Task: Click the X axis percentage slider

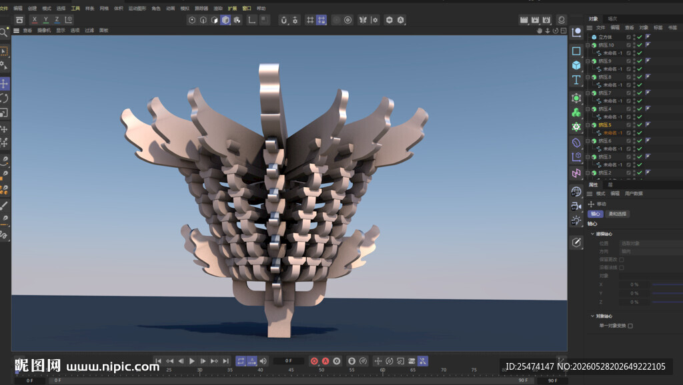Action: (x=667, y=284)
